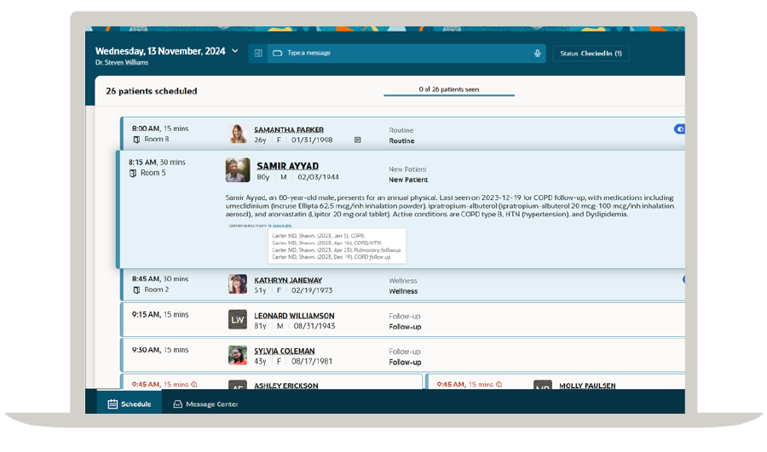
Task: Click the overdue clock icon on Ashley Erickson's appointment
Action: 194,385
